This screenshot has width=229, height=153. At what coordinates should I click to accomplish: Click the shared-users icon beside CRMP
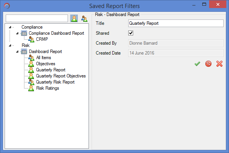(x=31, y=39)
